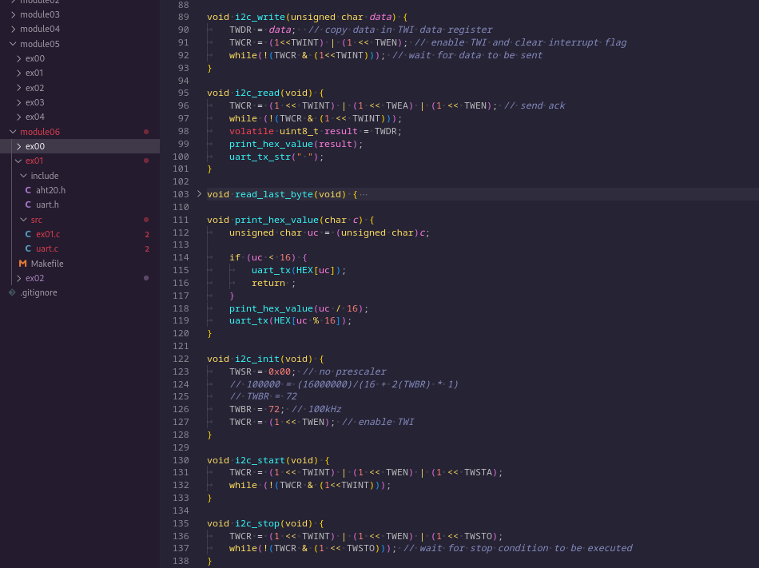Click the modified dot on the src folder
Screen dimensions: 759x568
(146, 220)
